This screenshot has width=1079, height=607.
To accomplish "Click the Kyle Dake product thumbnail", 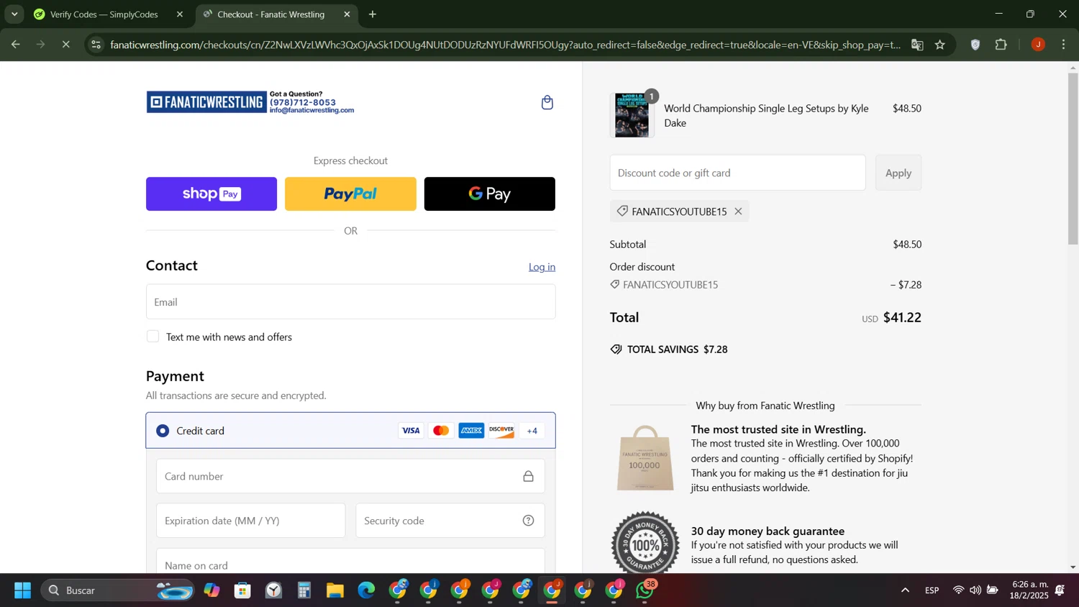I will coord(632,115).
